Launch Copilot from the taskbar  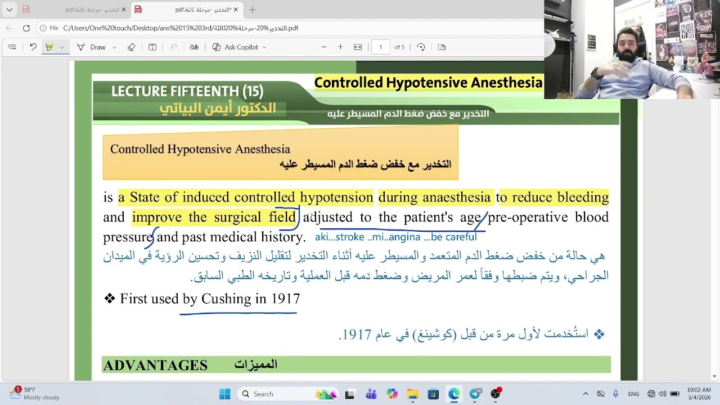click(392, 394)
